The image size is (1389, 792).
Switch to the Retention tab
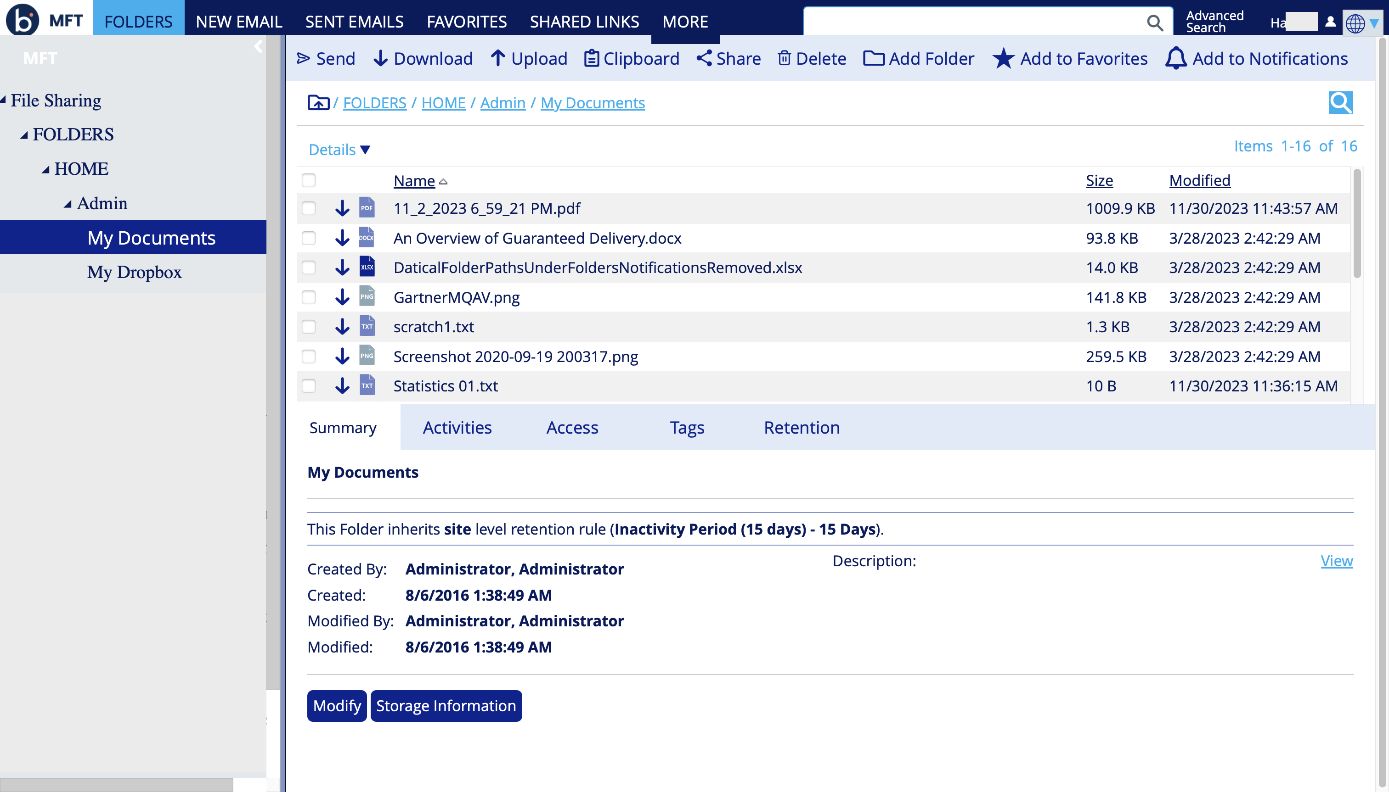[802, 428]
